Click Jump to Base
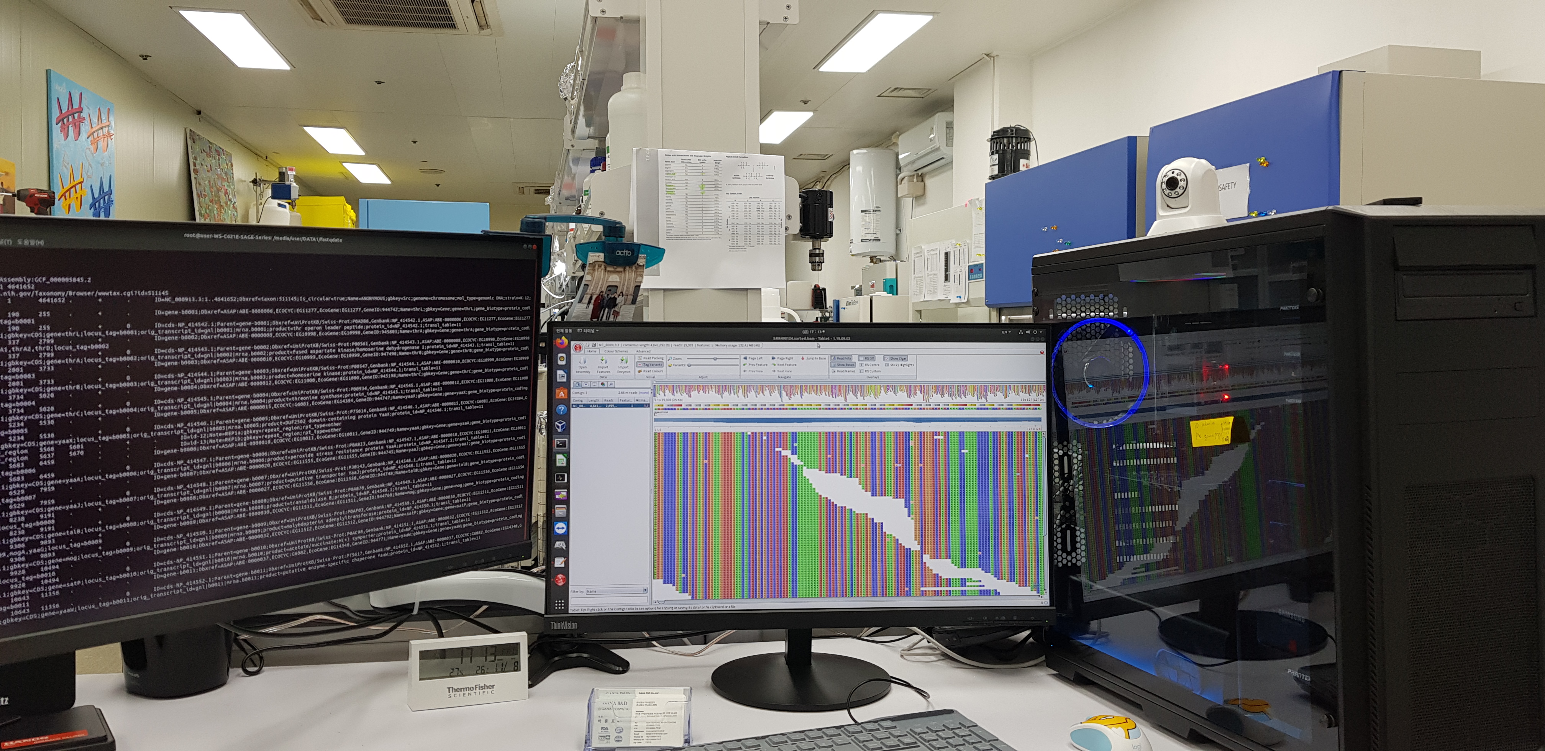Image resolution: width=1545 pixels, height=751 pixels. (814, 358)
